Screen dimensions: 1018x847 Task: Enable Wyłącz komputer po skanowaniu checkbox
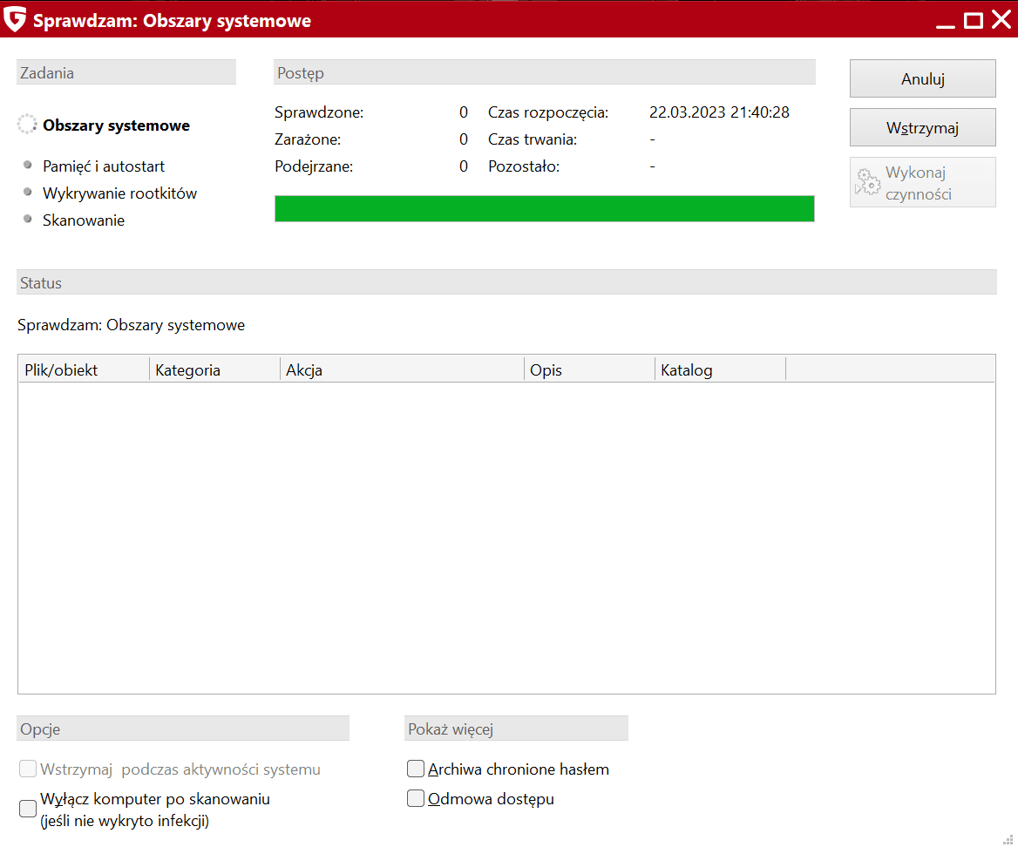point(28,810)
